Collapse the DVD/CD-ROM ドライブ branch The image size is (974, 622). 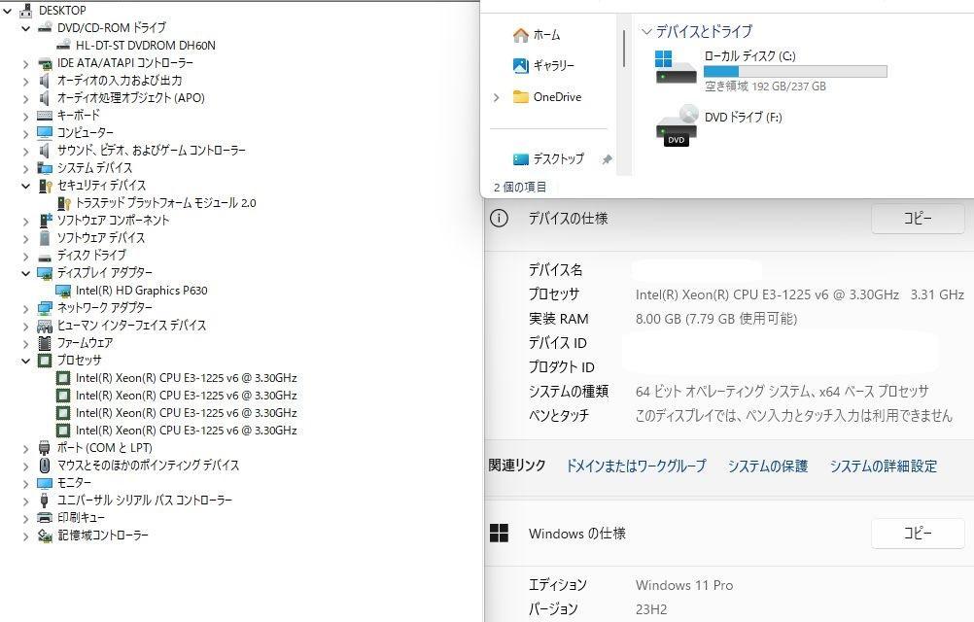[26, 28]
